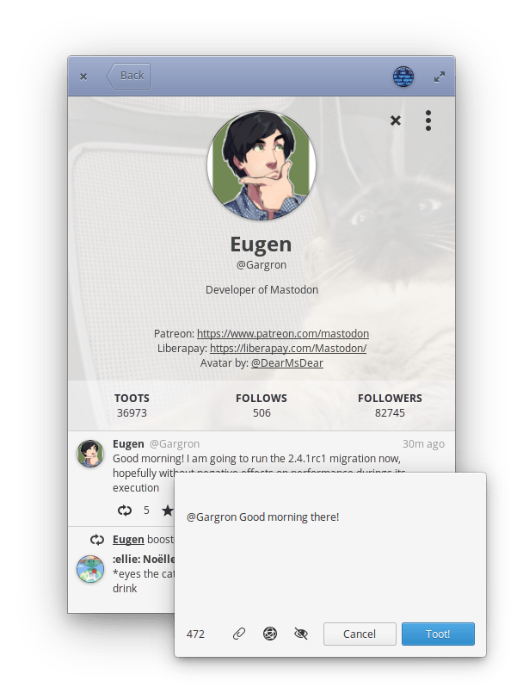Toggle content warning crossed-eye icon
The image size is (523, 693).
pos(301,634)
